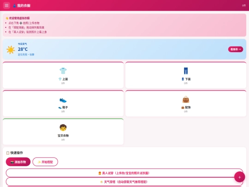Viewport: 249px width, 187px height.
Task: Click the 欢迎使用虚拟衣橱 heading
Action: [x=19, y=18]
